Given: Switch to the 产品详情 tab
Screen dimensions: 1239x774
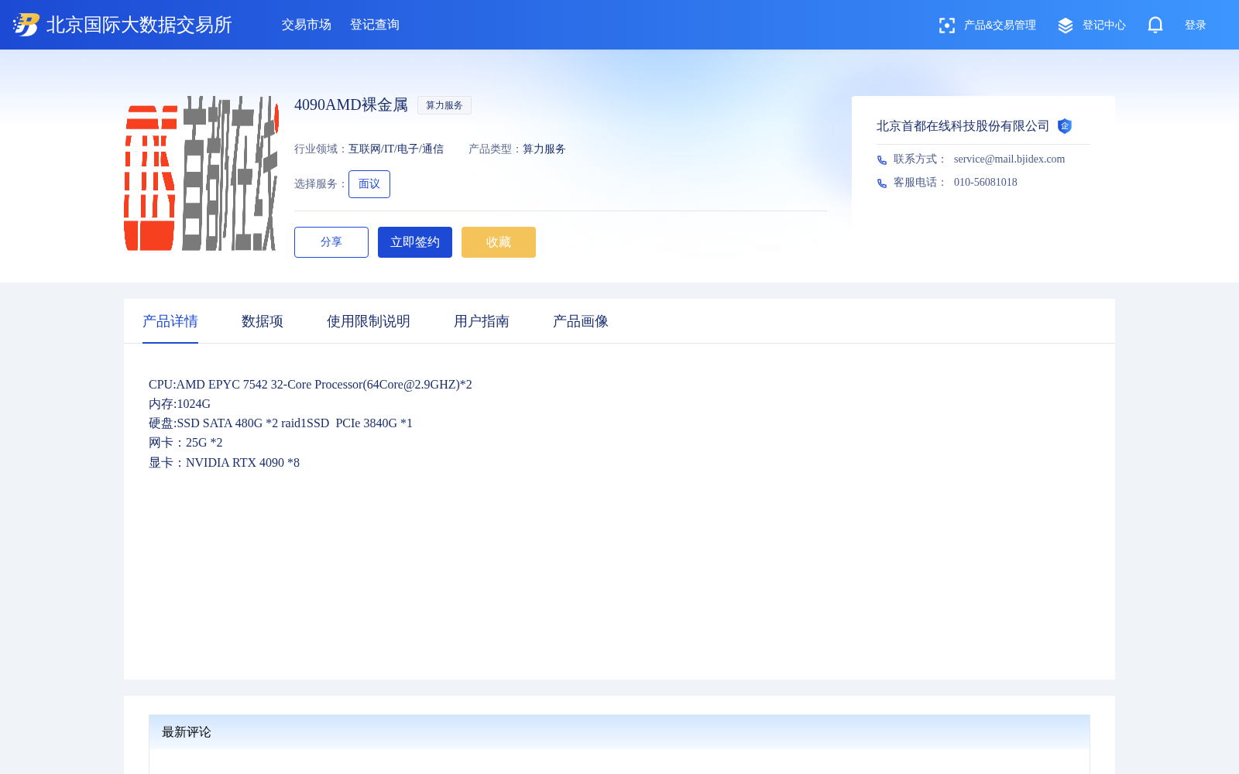Looking at the screenshot, I should tap(170, 321).
